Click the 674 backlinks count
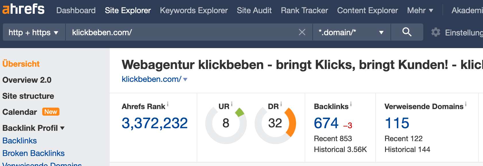 [x=326, y=123]
